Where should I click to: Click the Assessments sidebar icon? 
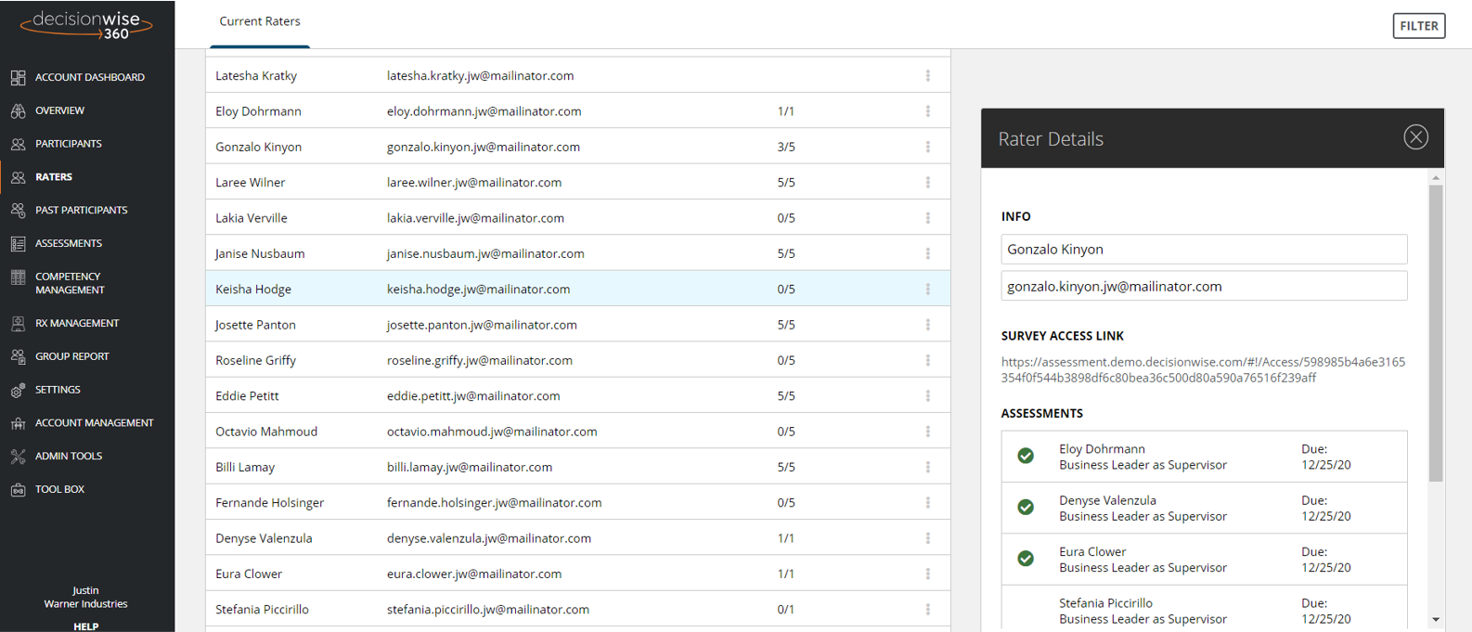(18, 244)
